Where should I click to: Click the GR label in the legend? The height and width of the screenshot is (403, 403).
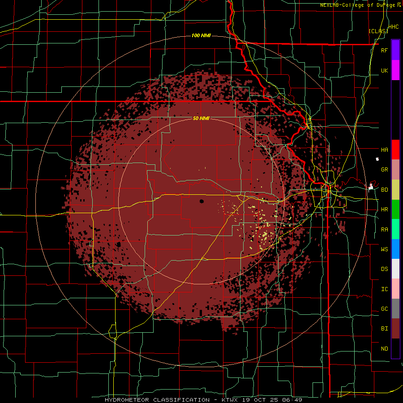384,170
